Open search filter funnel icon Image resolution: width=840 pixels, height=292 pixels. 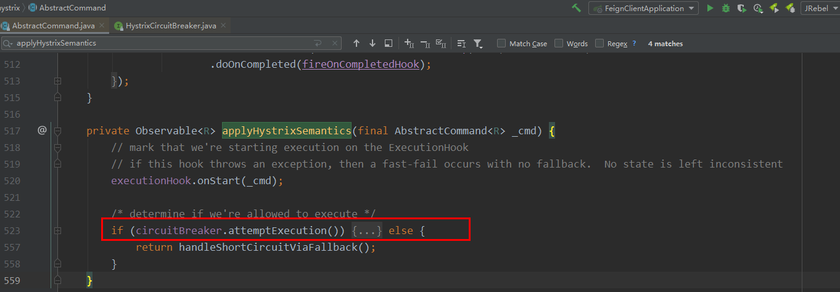coord(478,43)
